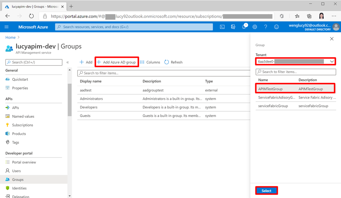Open Portal overview in the sidebar
The height and width of the screenshot is (198, 341).
click(x=24, y=162)
